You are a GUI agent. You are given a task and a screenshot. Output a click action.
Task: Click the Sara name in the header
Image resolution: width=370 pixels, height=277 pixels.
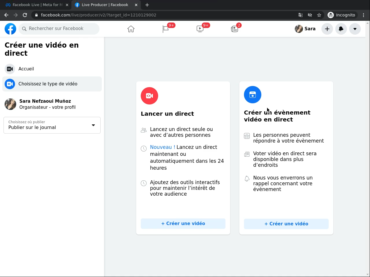point(310,29)
